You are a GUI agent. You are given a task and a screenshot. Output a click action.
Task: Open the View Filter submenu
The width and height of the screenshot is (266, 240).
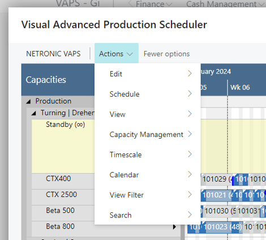pos(148,195)
